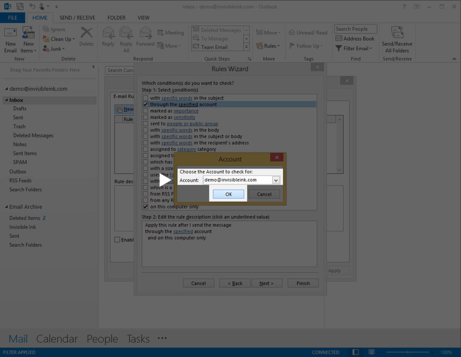The image size is (461, 357).
Task: Collapse the demo@invisibleink.com account tree
Action: pos(6,89)
